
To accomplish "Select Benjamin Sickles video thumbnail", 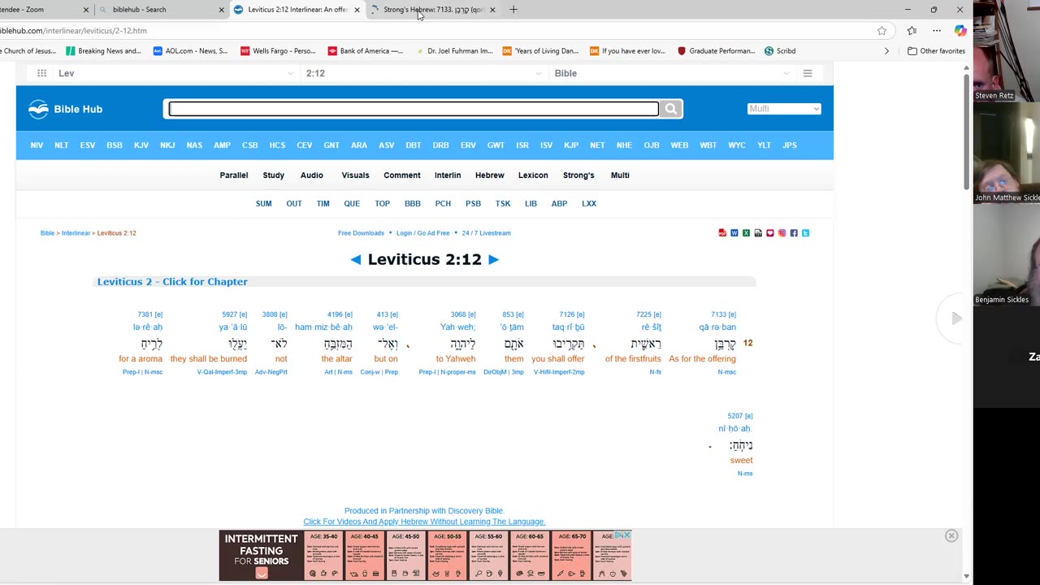I will [1006, 255].
